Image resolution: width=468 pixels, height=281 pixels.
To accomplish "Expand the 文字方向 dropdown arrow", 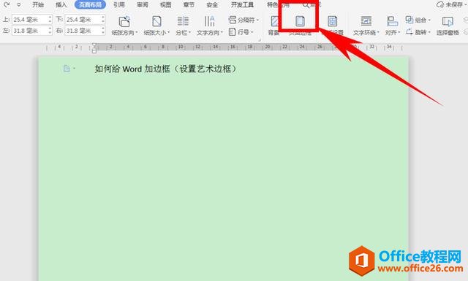I will pos(222,33).
